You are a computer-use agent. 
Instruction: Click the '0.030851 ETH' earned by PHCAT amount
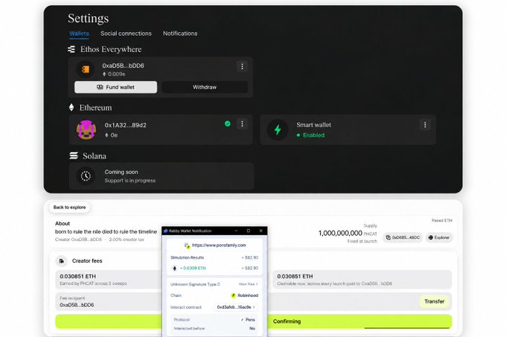point(78,277)
